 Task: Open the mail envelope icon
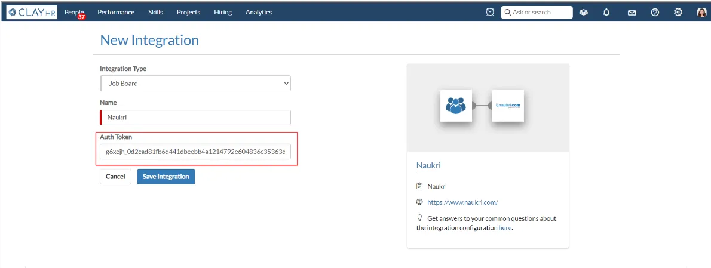[632, 13]
